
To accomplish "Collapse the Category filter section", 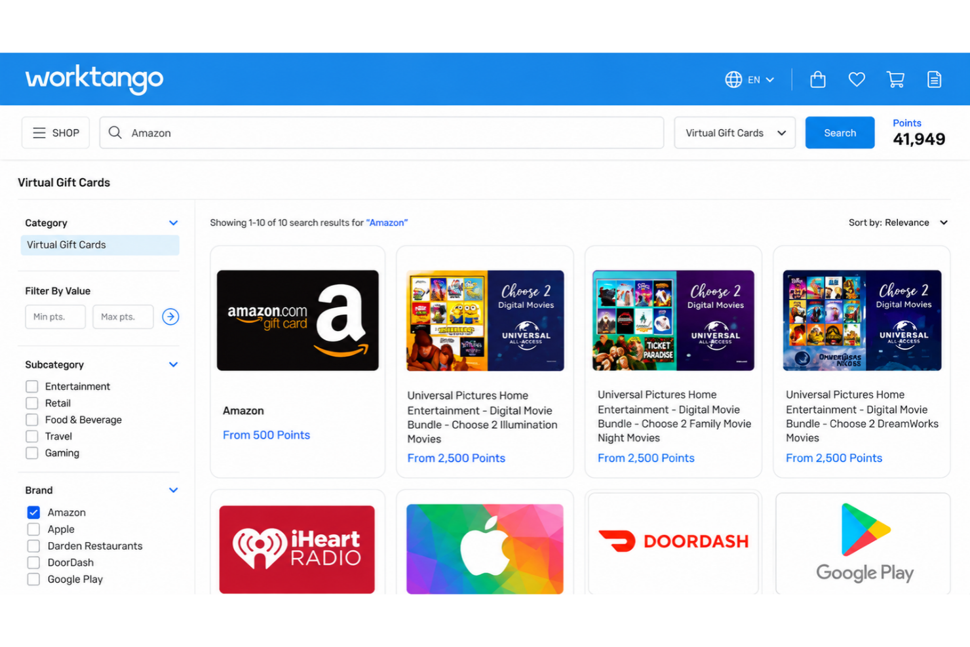I will (x=173, y=223).
